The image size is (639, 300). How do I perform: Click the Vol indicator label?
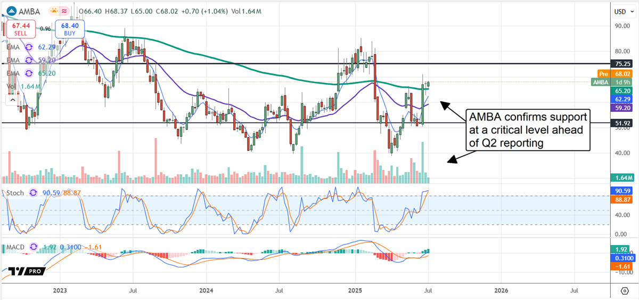pos(11,86)
